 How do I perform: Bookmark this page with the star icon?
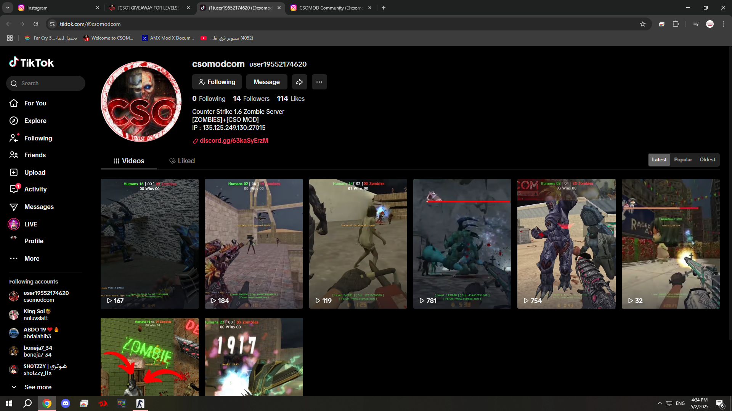click(643, 24)
